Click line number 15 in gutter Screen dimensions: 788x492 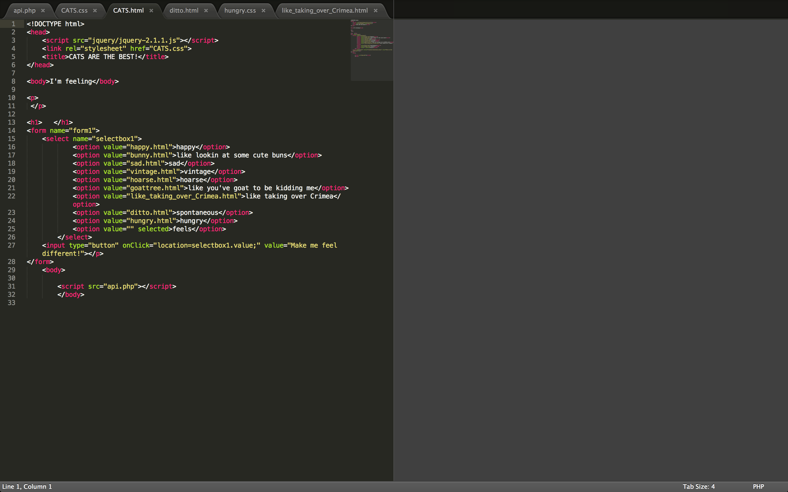pos(11,139)
